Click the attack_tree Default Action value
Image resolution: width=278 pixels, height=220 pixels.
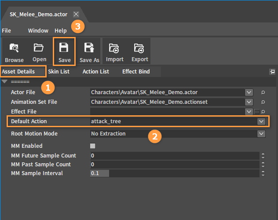pos(106,121)
